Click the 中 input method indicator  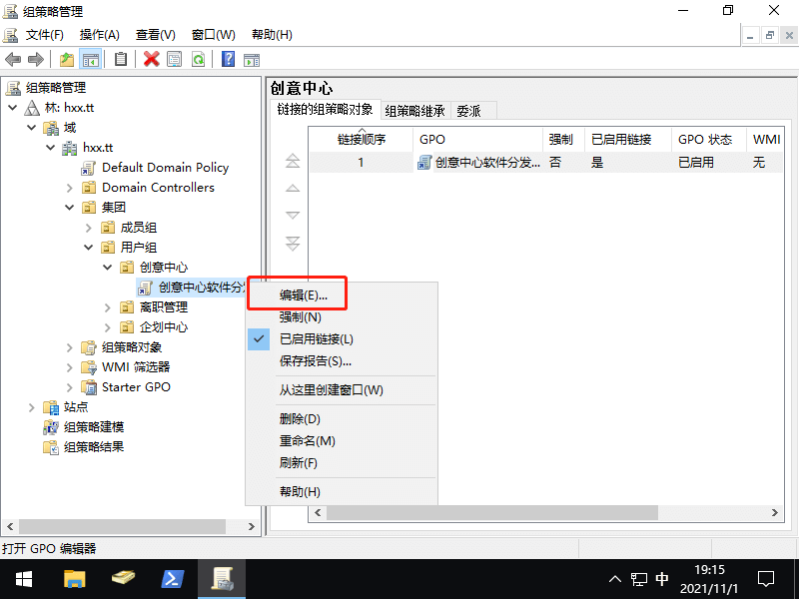tap(661, 579)
